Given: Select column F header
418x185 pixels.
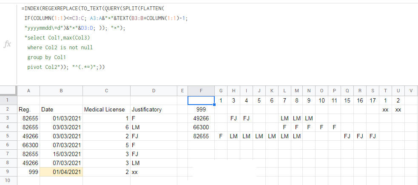Looking at the screenshot, I should point(201,91).
